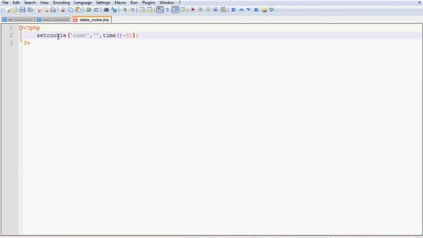Screen dimensions: 423x238
Task: Open the Edit menu
Action: click(16, 3)
